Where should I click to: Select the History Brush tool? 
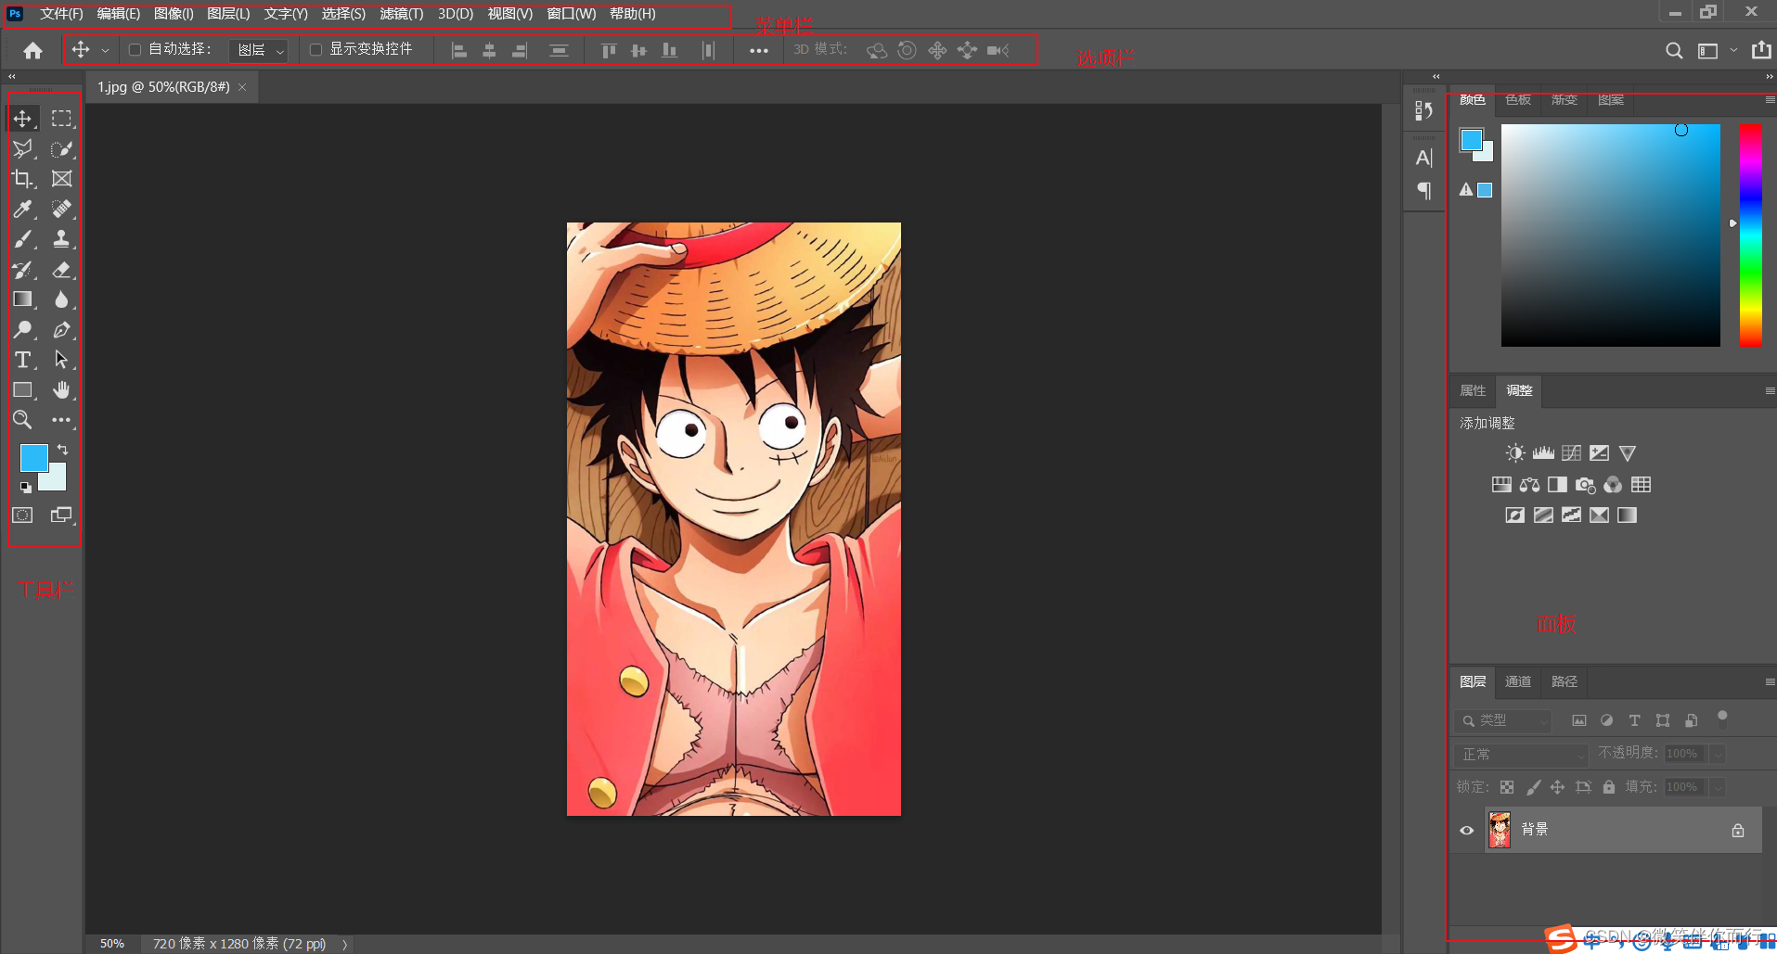click(x=23, y=270)
